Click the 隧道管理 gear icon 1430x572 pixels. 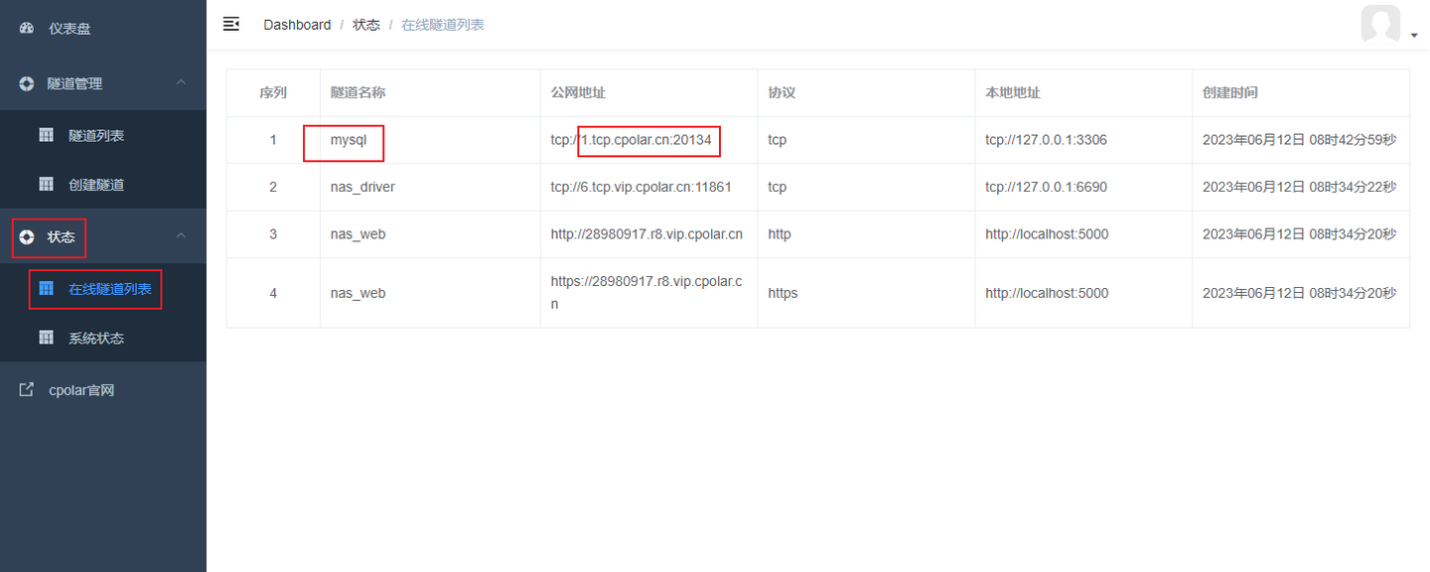(24, 83)
